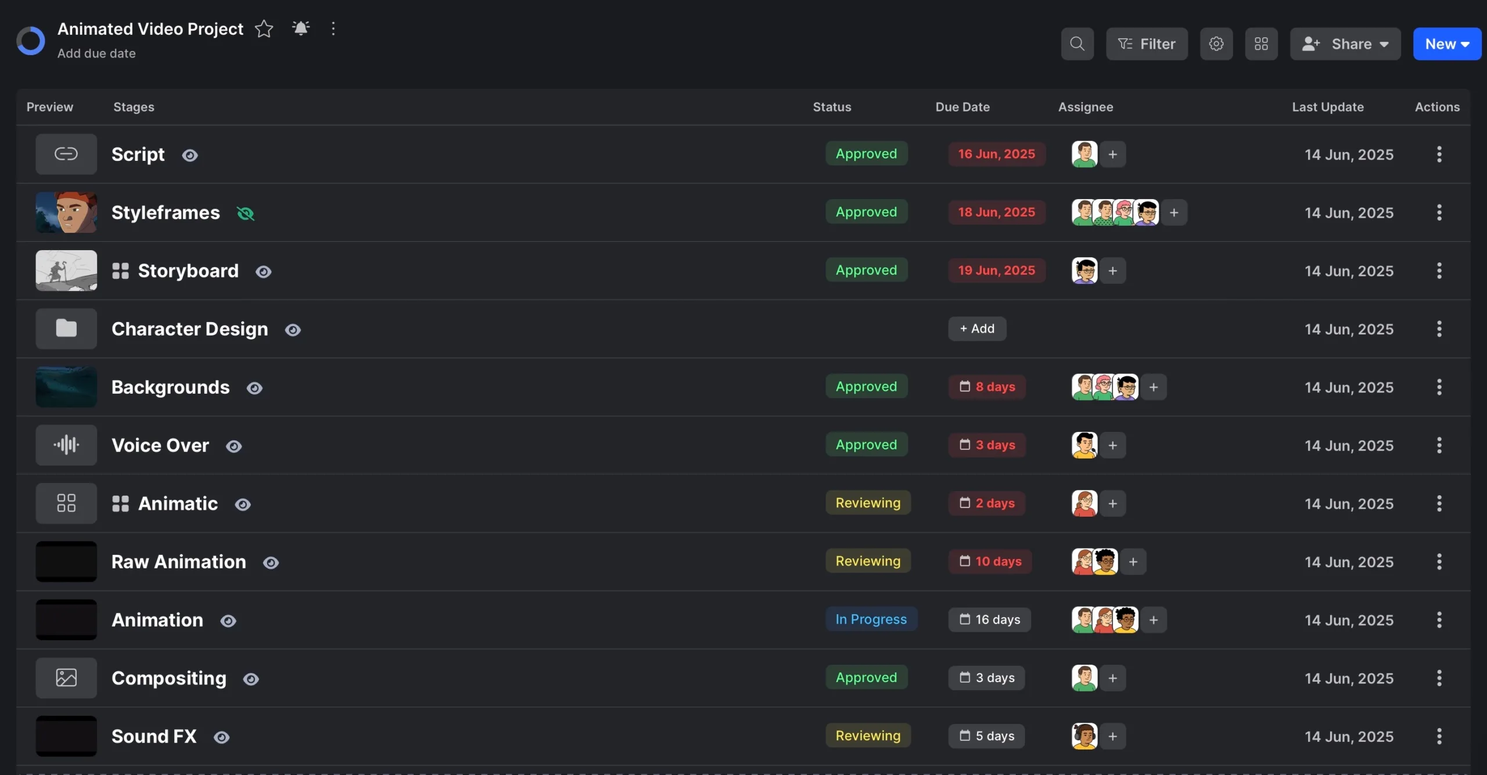Screen dimensions: 1487x775
Task: Open the settings gear icon
Action: pos(1216,44)
